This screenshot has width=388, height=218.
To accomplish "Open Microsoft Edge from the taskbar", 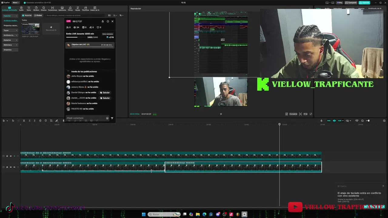I will tap(204, 214).
